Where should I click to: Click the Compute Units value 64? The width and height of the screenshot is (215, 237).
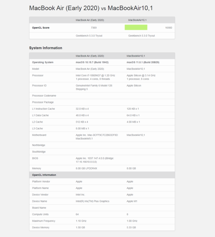(77, 214)
